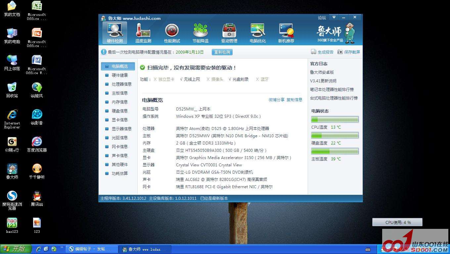Click the CPU温度 green progress bar
450x254 pixels.
point(335,119)
